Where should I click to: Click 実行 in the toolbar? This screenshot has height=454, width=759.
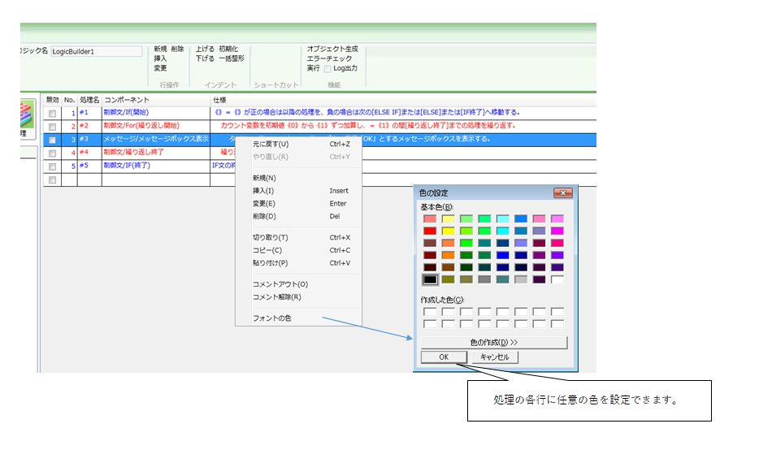coord(313,68)
